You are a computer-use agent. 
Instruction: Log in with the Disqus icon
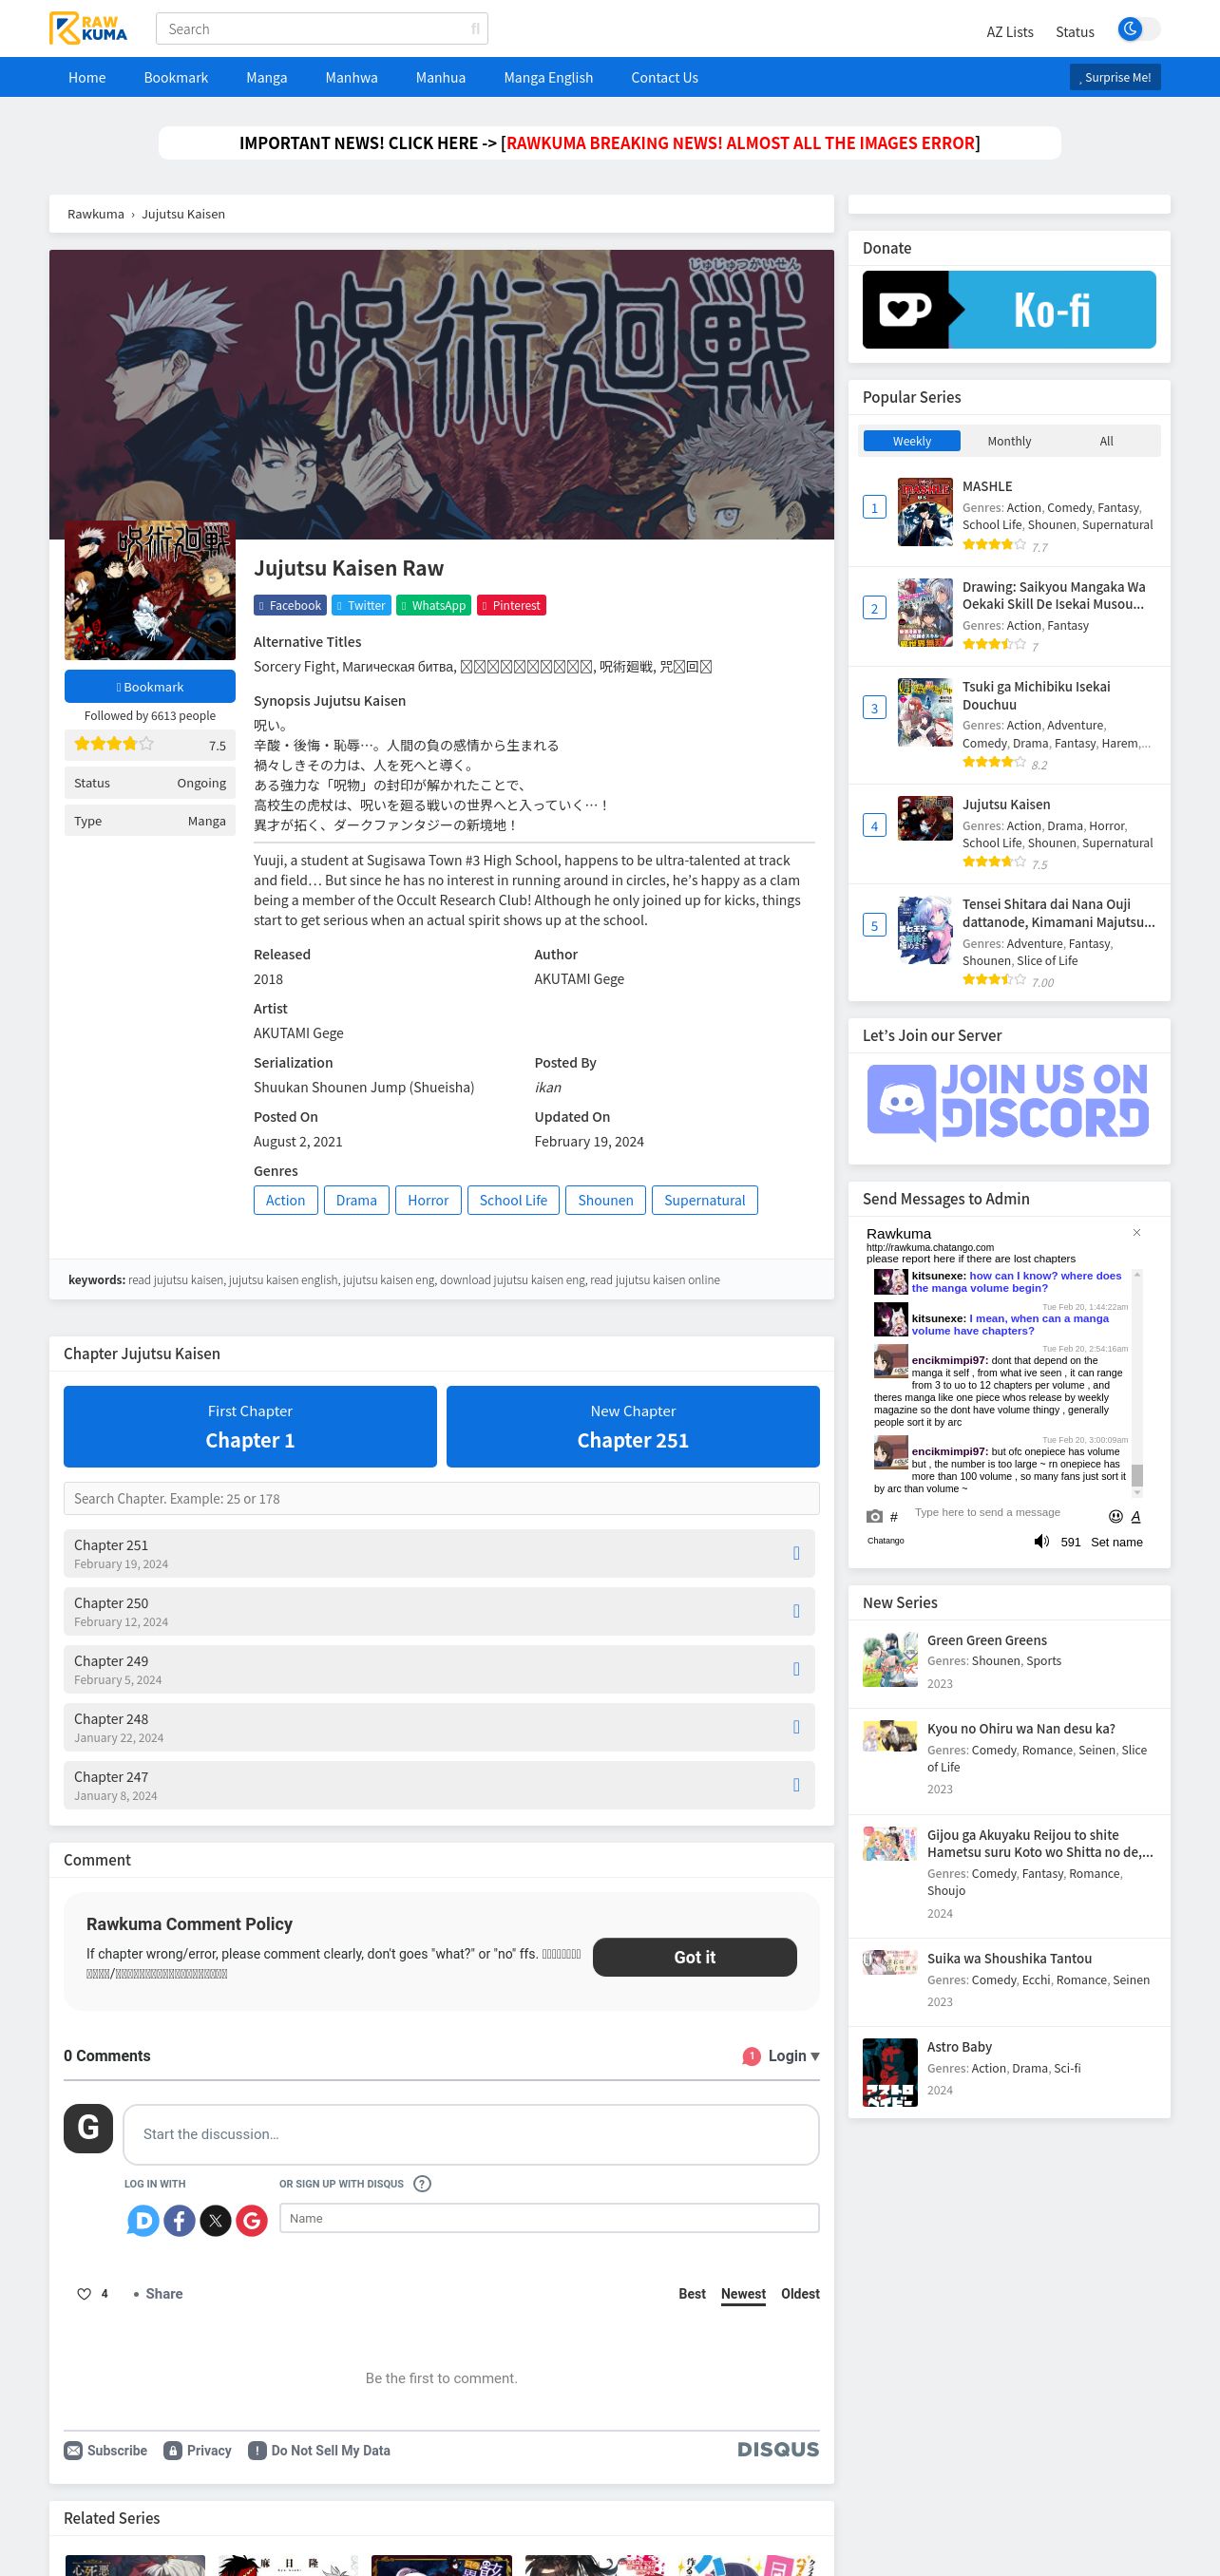143,2220
